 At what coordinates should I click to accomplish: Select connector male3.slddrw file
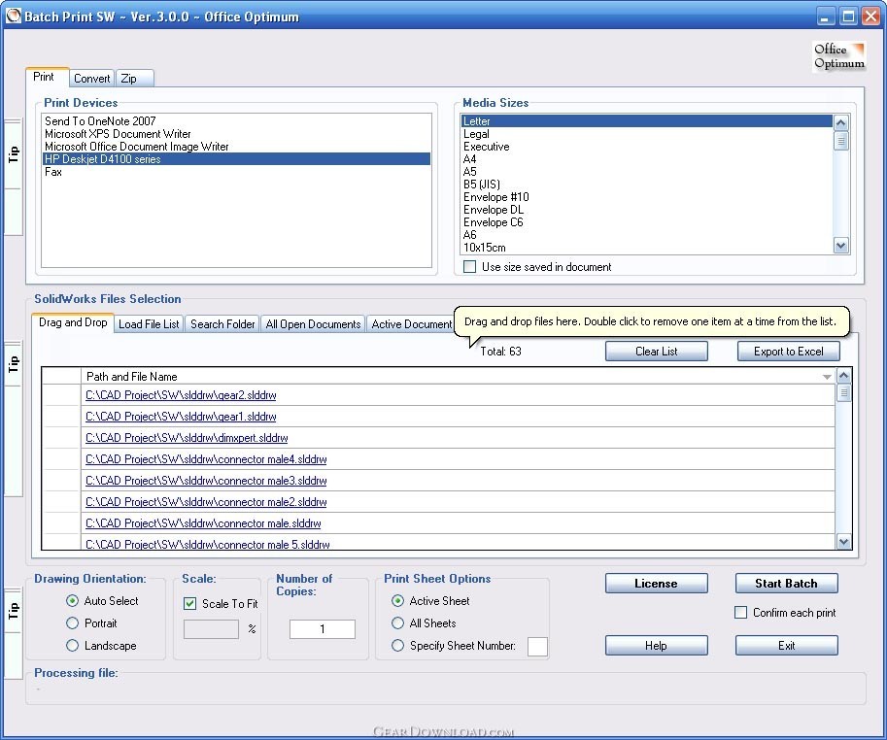point(206,481)
